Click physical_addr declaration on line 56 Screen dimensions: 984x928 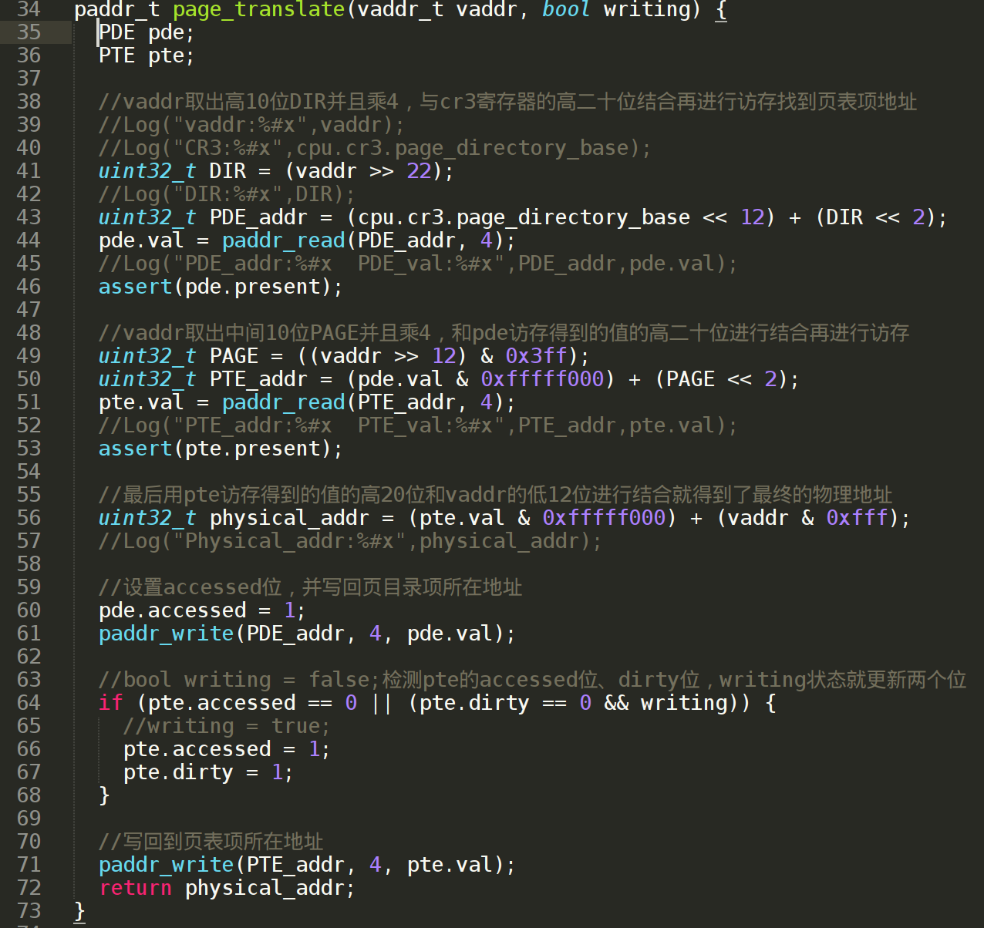pos(289,518)
